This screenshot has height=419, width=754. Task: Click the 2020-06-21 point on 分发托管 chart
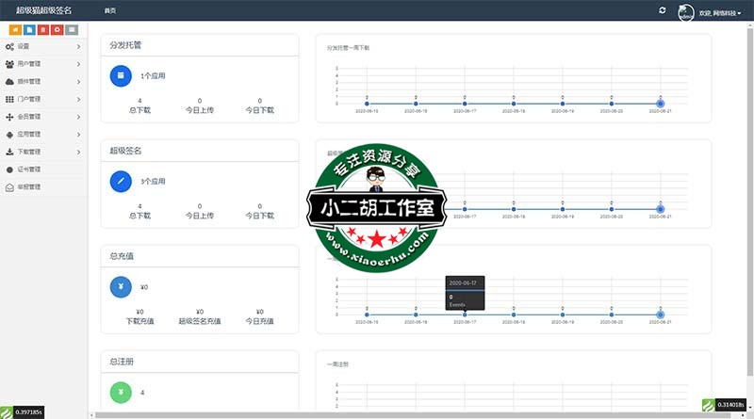(x=662, y=104)
